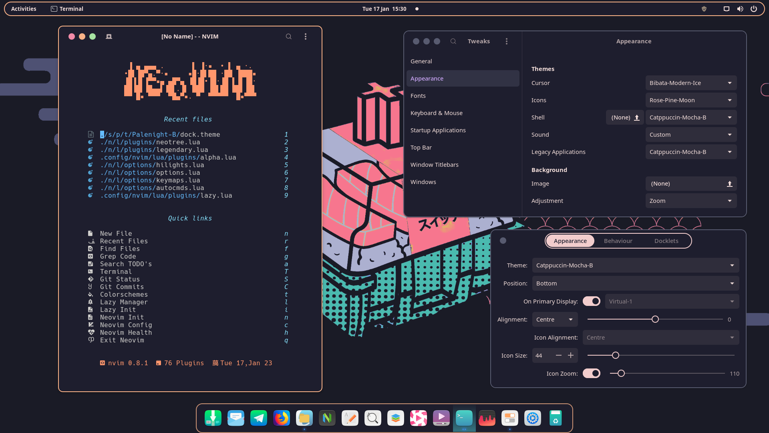This screenshot has width=769, height=433.
Task: Open the dock Theme dropdown
Action: point(635,265)
